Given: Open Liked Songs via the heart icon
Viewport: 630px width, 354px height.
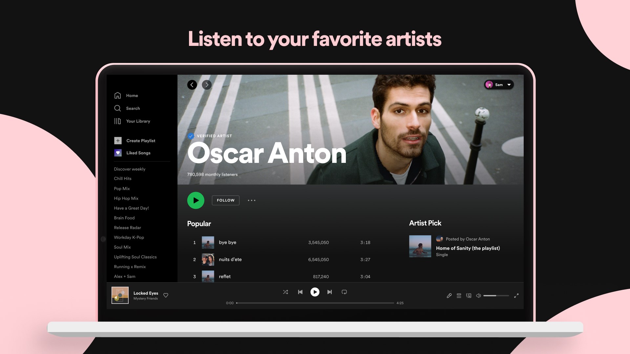Looking at the screenshot, I should click(x=118, y=153).
